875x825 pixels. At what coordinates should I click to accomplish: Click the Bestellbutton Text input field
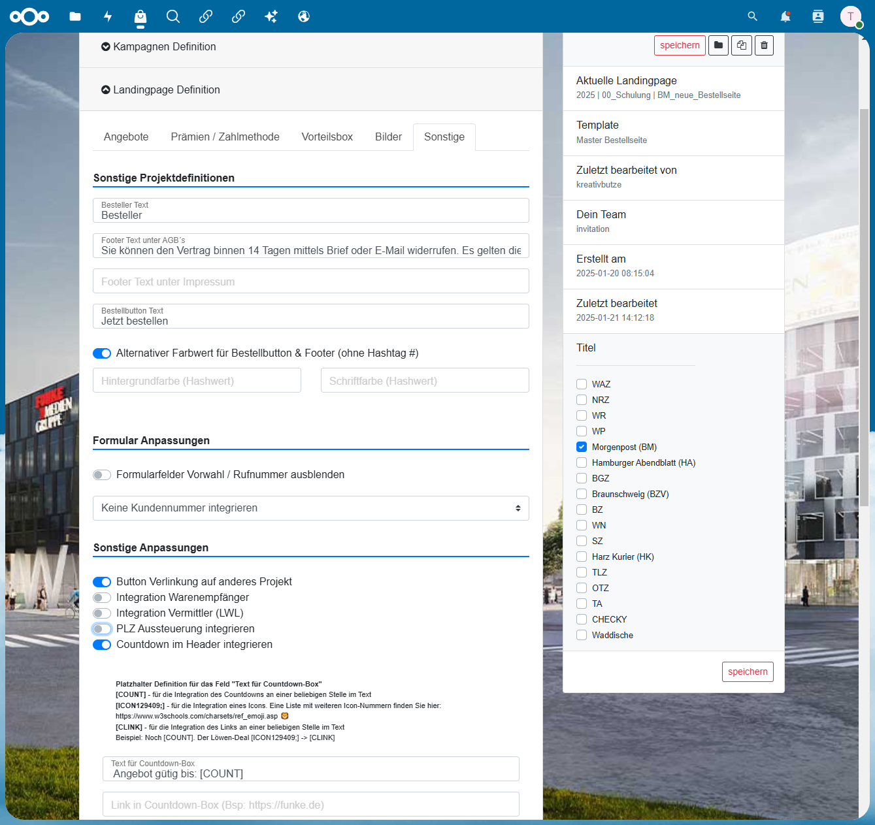coord(311,316)
